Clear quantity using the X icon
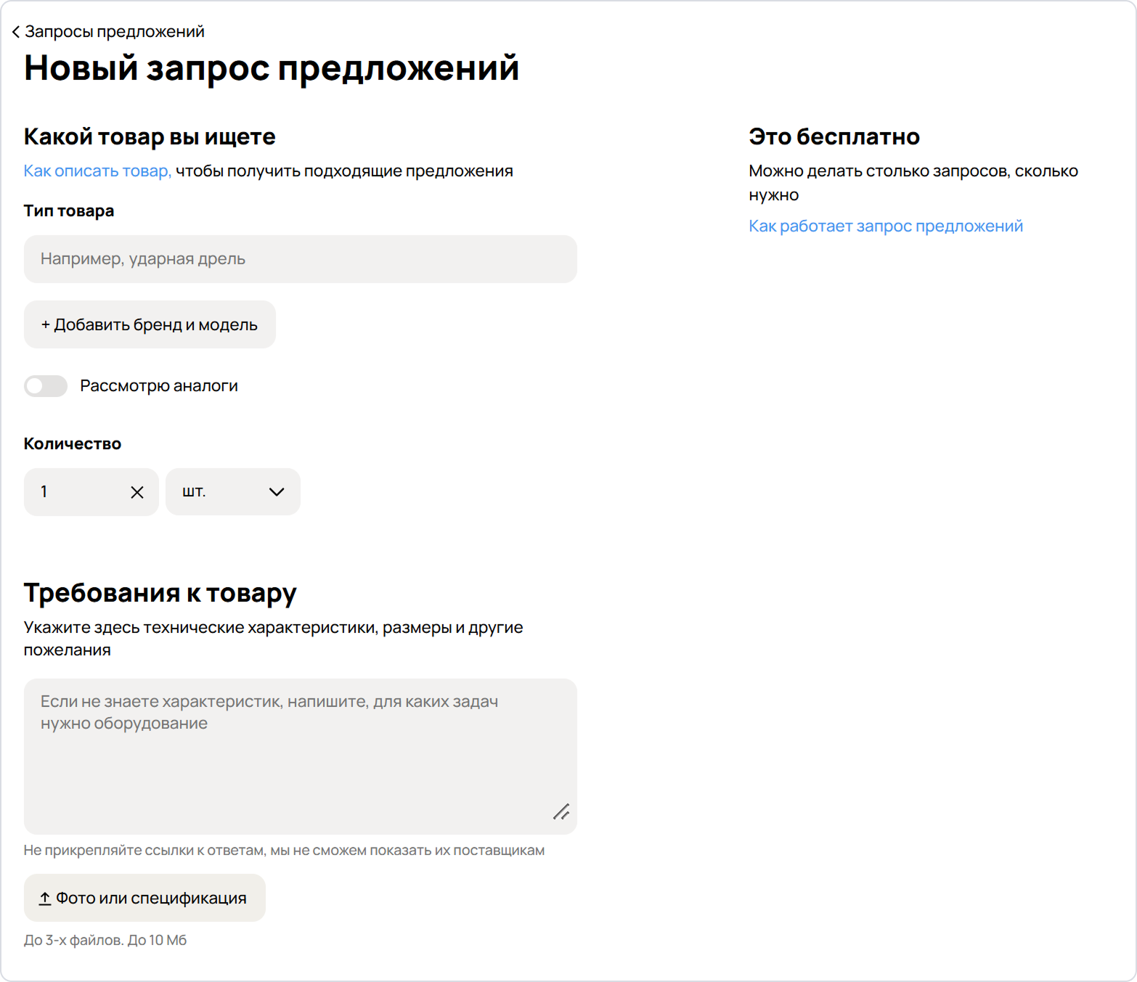This screenshot has width=1137, height=982. 137,493
